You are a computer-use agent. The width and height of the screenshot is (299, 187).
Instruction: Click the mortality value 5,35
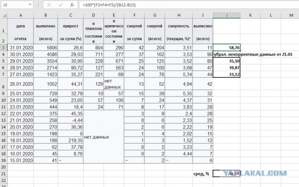click(179, 93)
